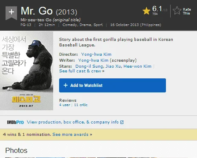Click the Rate This star outline

pos(177,11)
